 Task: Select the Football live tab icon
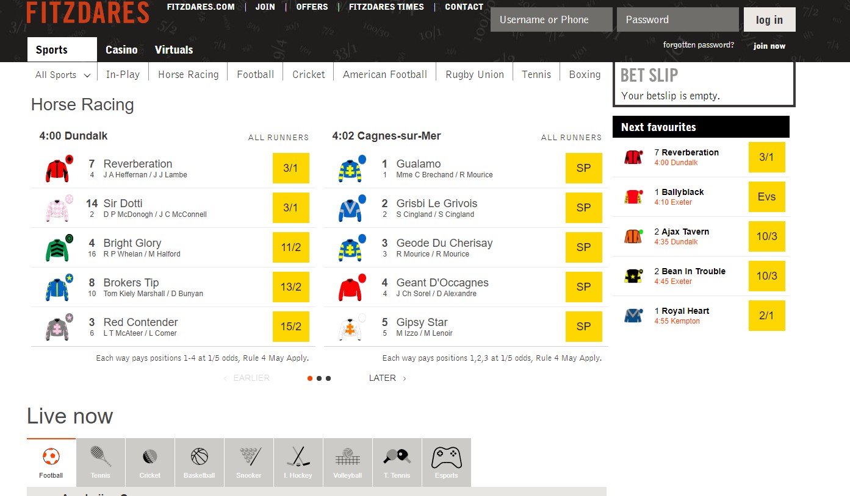tap(51, 456)
